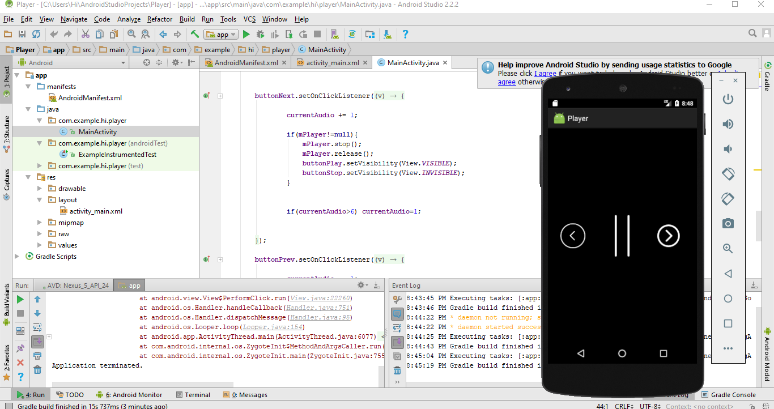Viewport: 774px width, 409px height.
Task: Open the Build menu
Action: click(187, 19)
